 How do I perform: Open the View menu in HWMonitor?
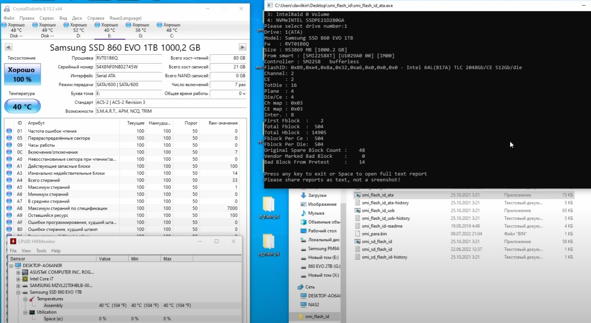[26, 251]
